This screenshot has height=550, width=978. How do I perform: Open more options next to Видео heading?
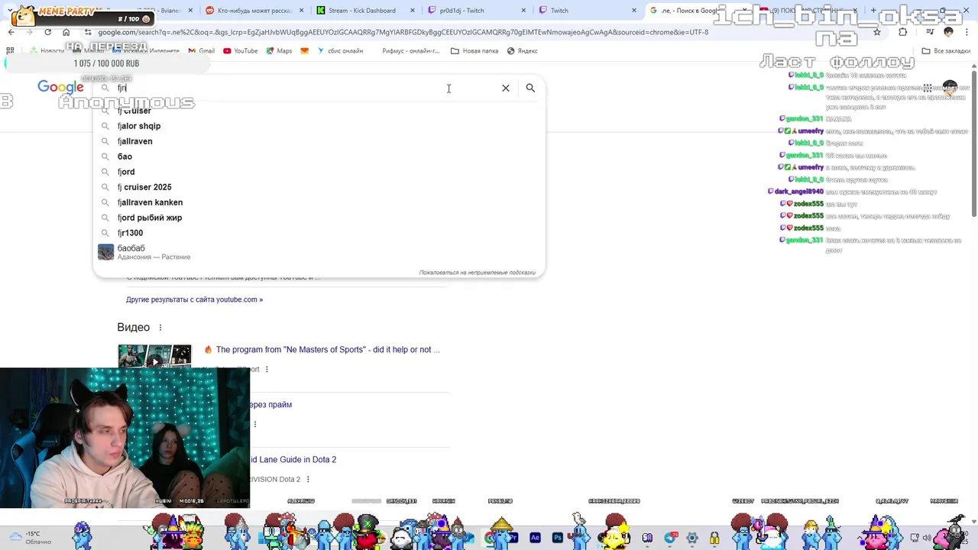160,328
